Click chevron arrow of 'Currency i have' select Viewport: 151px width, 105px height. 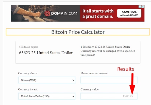(73, 80)
